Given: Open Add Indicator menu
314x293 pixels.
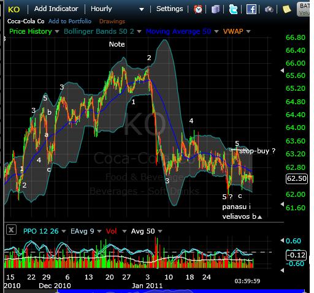Looking at the screenshot, I should coord(56,9).
